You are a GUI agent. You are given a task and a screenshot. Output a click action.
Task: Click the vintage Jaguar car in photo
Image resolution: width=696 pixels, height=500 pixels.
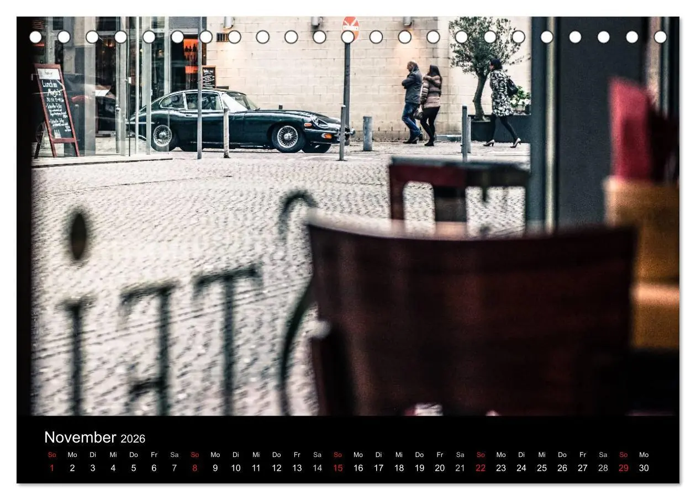coord(240,121)
